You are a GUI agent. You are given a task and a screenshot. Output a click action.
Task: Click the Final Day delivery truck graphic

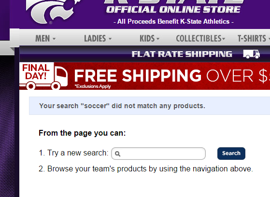pyautogui.click(x=43, y=76)
